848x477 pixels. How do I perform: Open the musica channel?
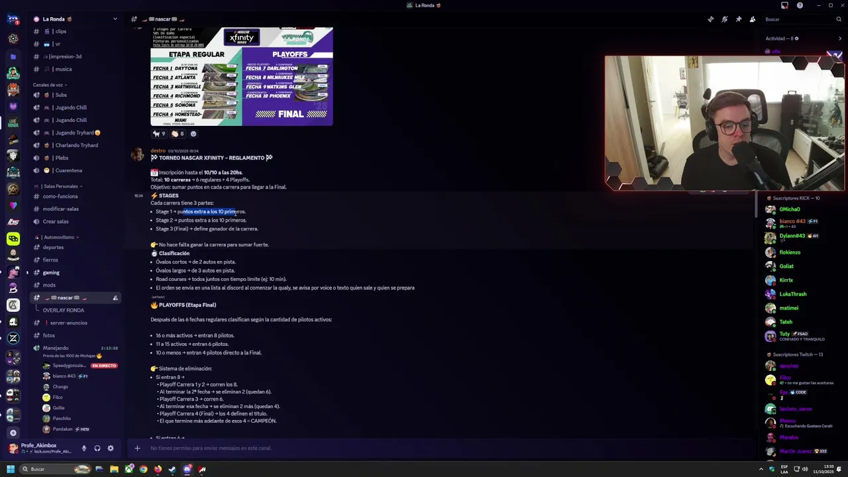pyautogui.click(x=76, y=69)
